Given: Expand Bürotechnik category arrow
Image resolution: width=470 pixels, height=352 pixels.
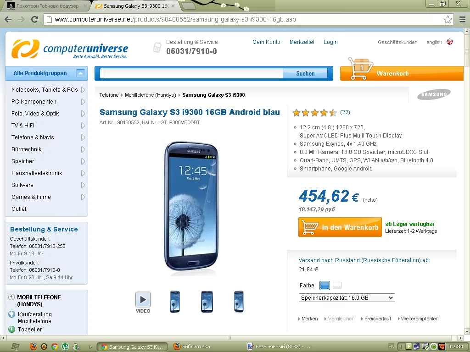Looking at the screenshot, I should (x=83, y=149).
